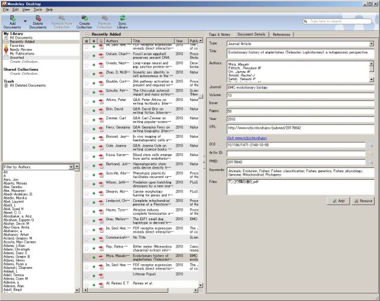This screenshot has width=380, height=301.
Task: Open PDF icon for Kissa row
Action: point(101,157)
